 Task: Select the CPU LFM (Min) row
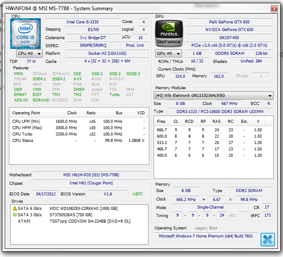coord(79,121)
